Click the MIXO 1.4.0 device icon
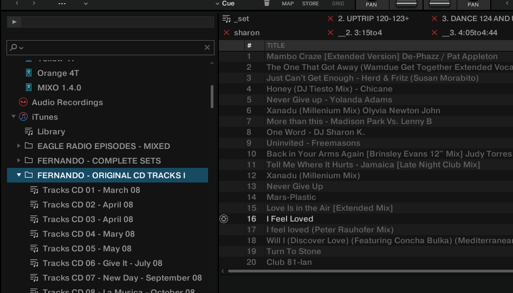The height and width of the screenshot is (293, 513). pyautogui.click(x=29, y=88)
